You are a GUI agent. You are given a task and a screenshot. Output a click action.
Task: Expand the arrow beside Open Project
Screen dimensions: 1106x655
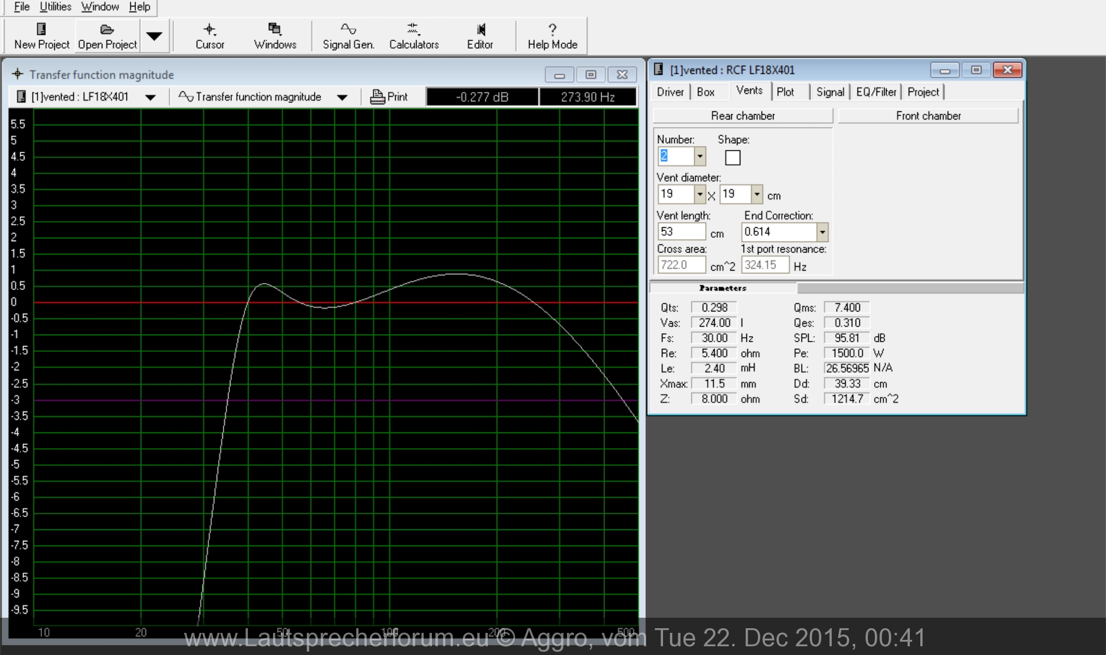click(x=154, y=36)
